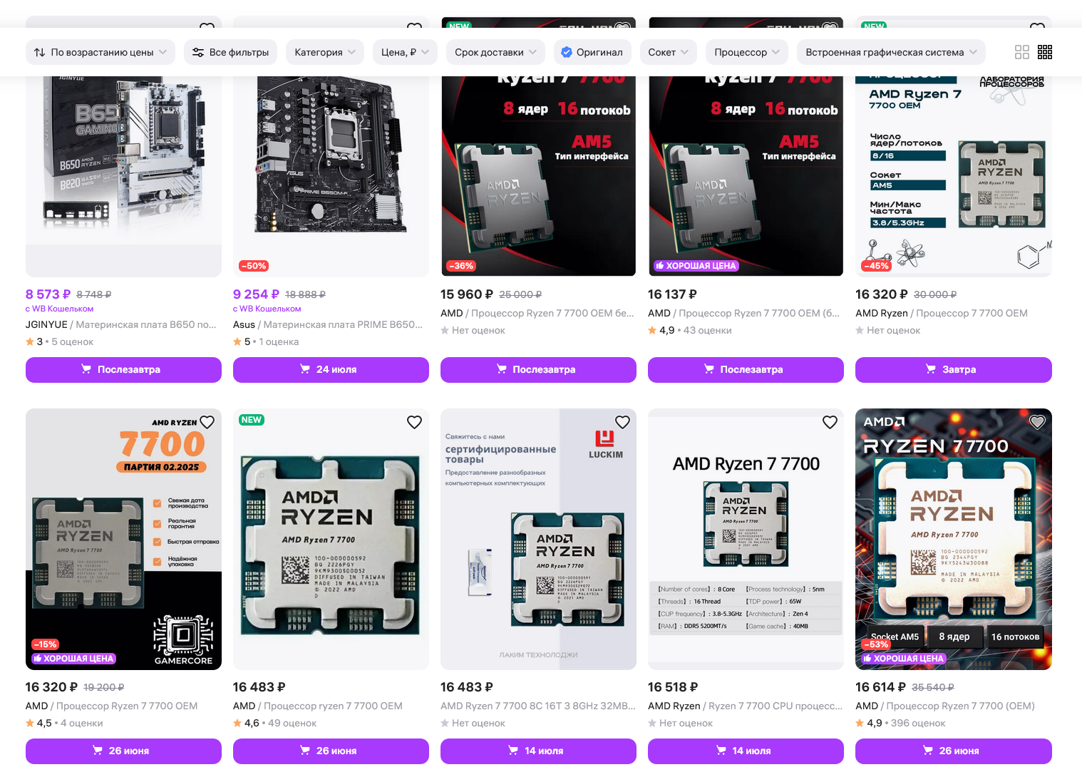Viewport: 1082px width, 772px height.
Task: Expand the Цена, ₽ filter
Action: coord(405,52)
